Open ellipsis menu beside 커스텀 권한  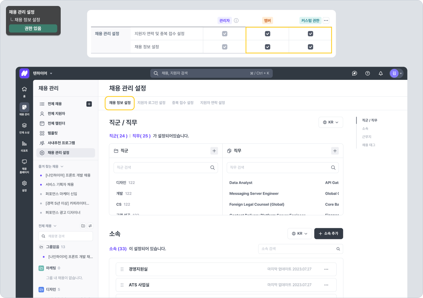click(326, 21)
